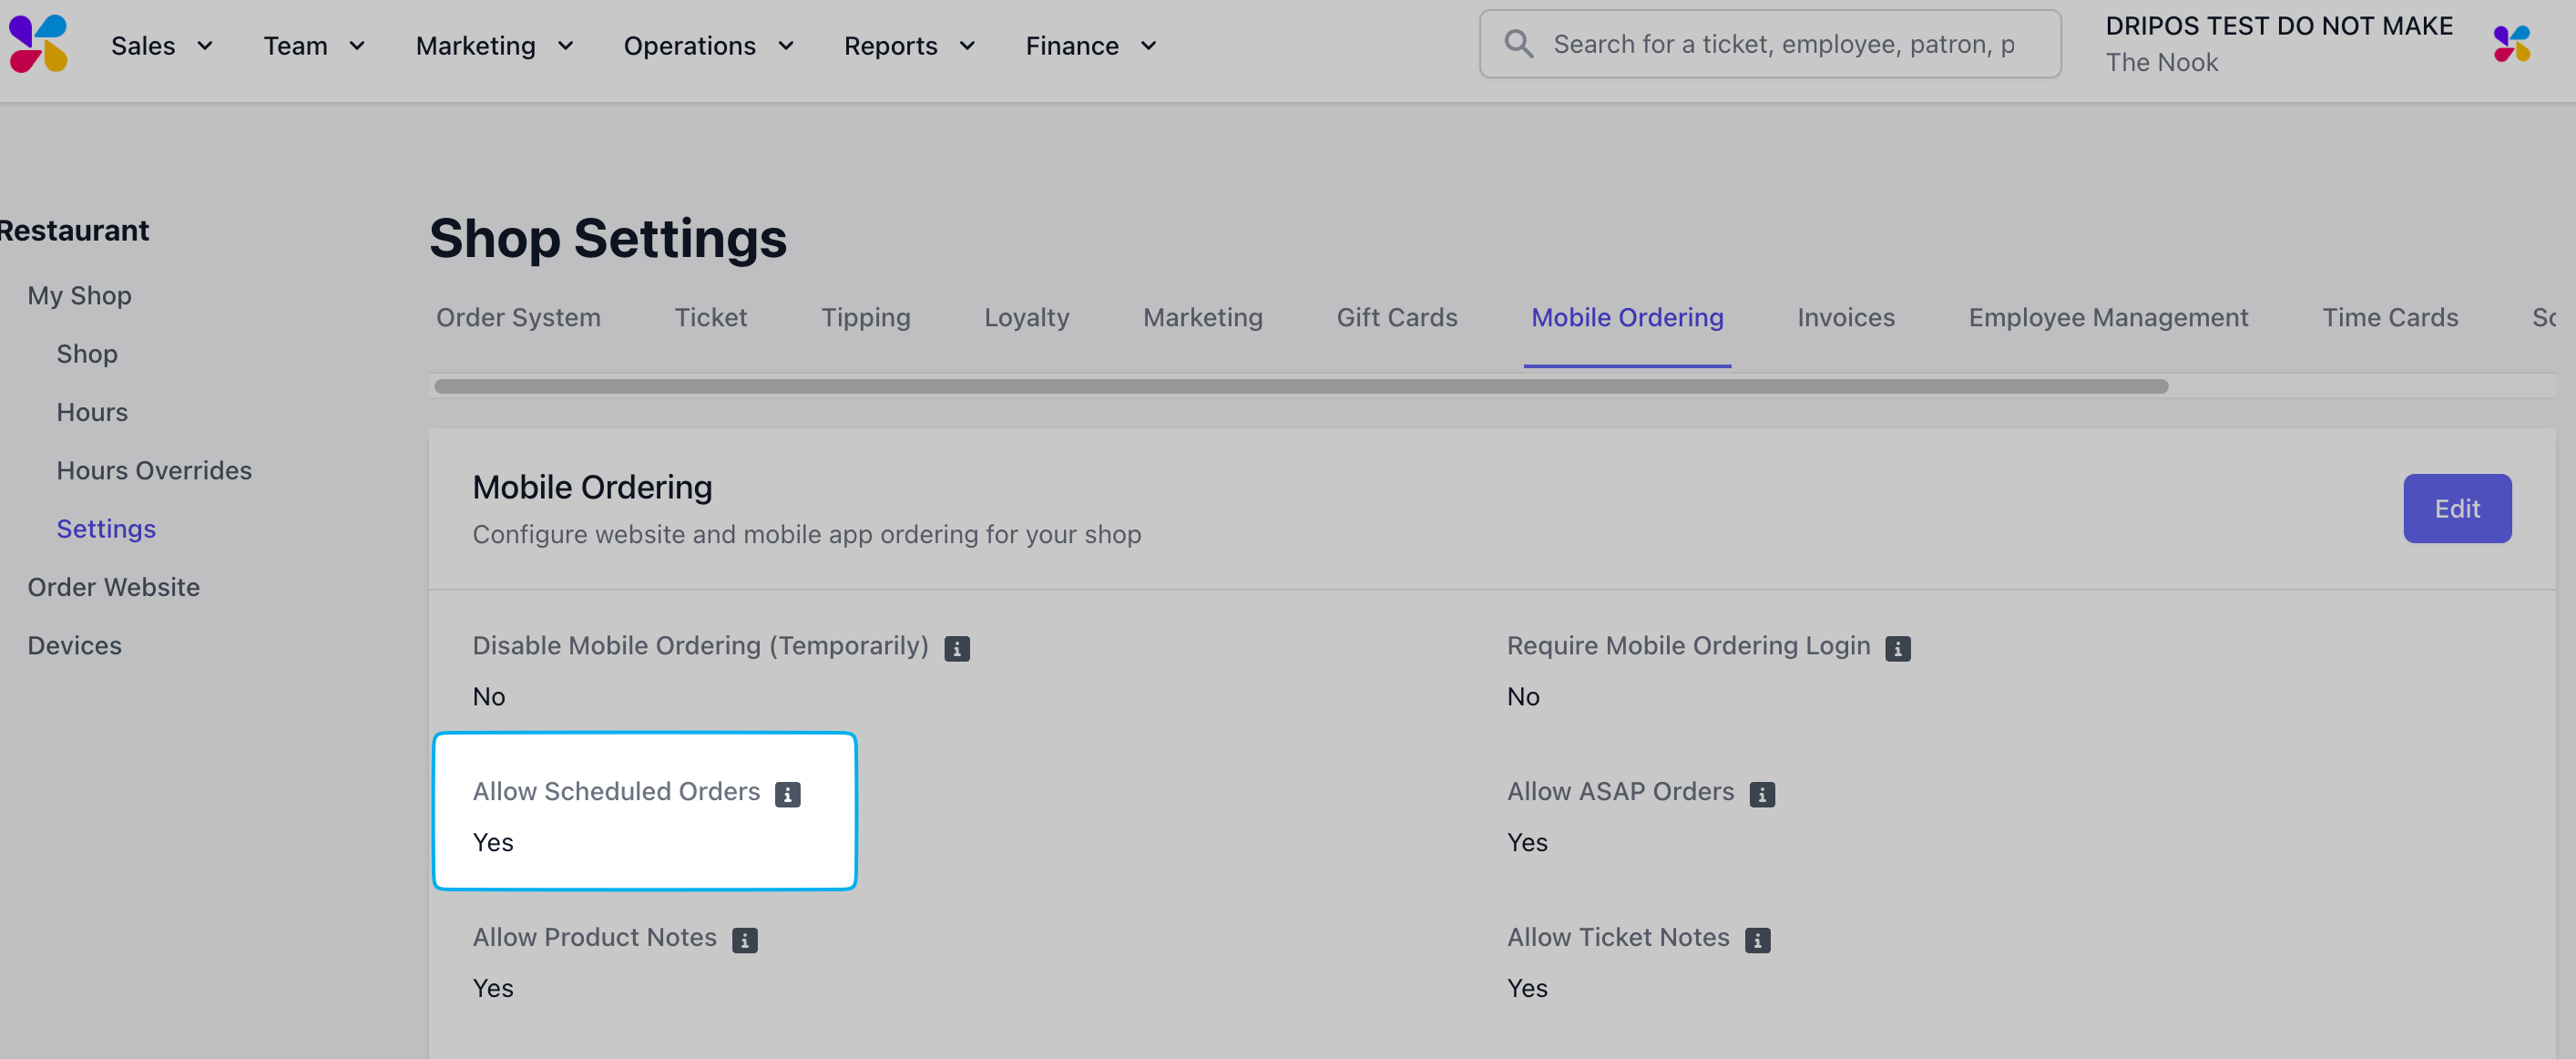Click info icon beside Allow ASAP Orders
2576x1059 pixels.
1761,795
